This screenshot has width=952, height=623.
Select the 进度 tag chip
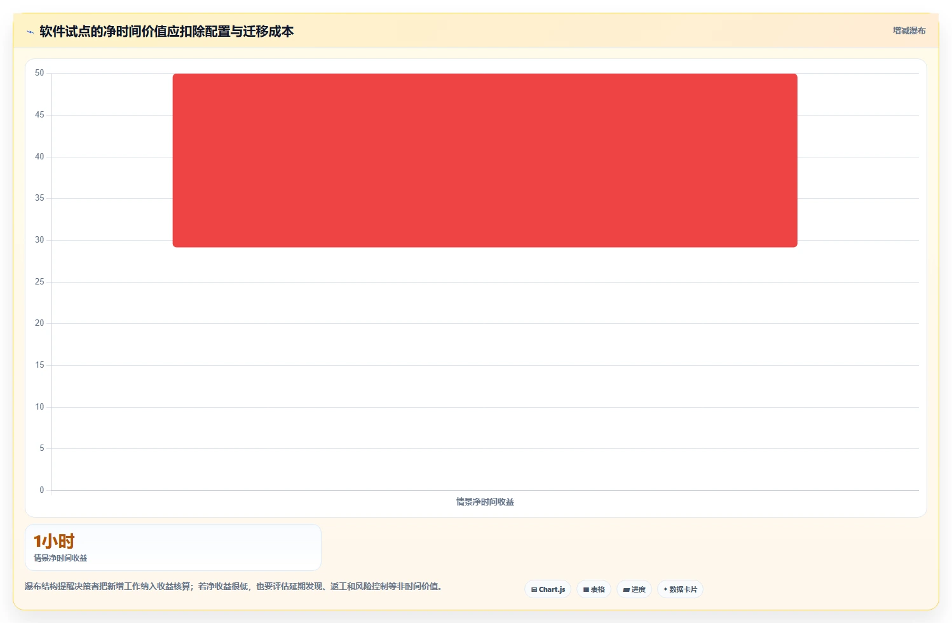634,589
